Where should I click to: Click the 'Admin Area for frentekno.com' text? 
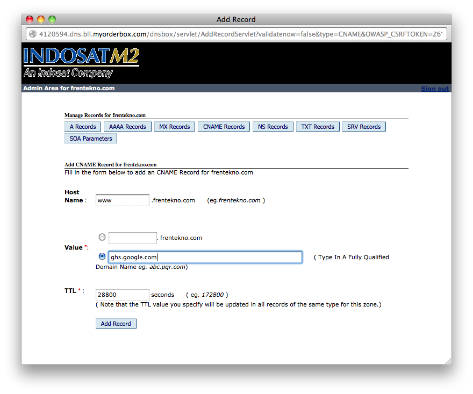[69, 88]
